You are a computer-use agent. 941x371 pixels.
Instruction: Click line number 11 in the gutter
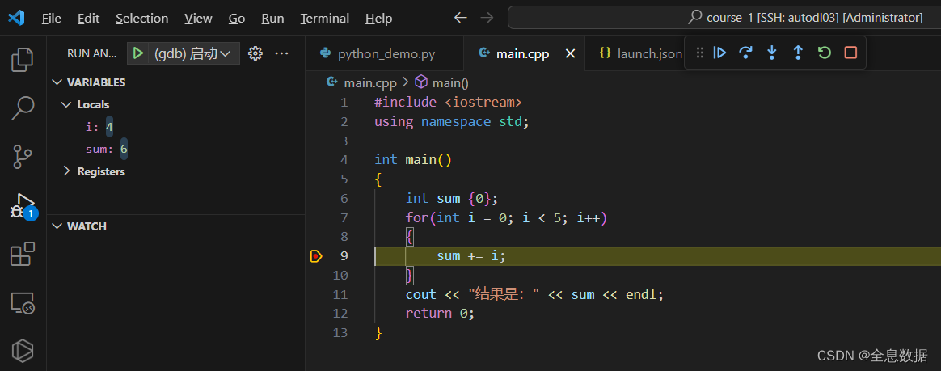tap(340, 295)
